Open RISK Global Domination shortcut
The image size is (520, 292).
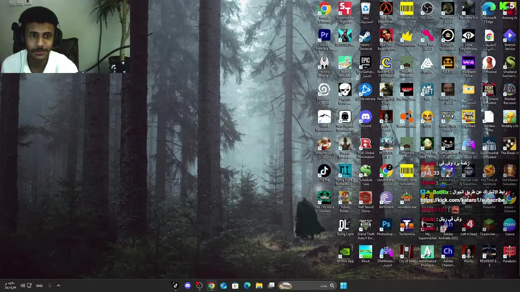point(366,148)
